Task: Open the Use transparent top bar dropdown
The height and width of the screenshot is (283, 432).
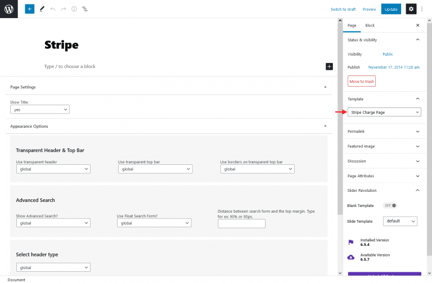Action: [155, 169]
